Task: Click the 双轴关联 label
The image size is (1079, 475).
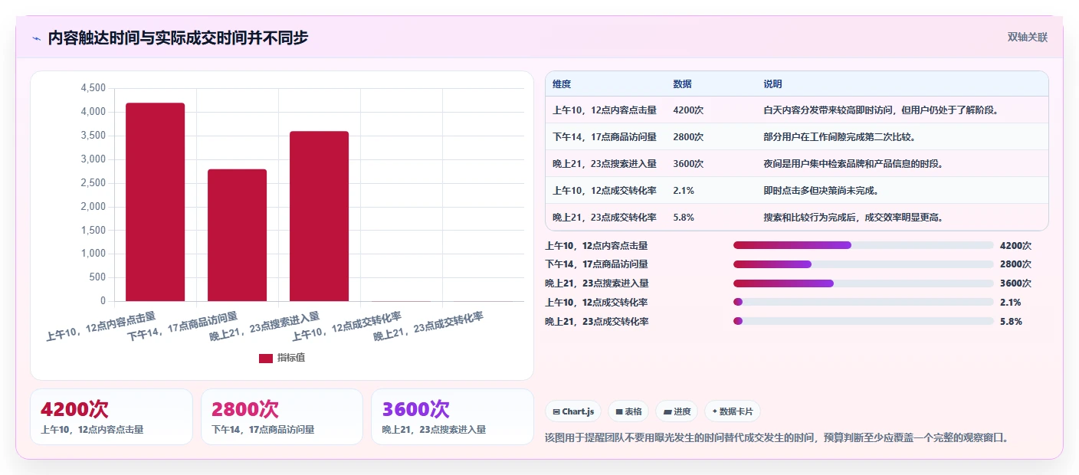Action: (x=1027, y=37)
